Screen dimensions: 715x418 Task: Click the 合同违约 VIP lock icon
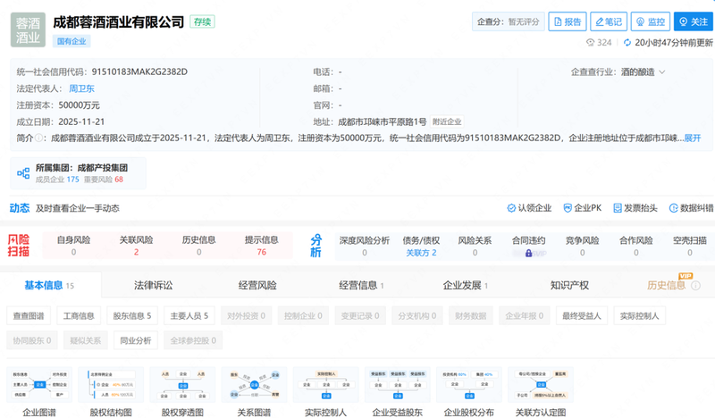(528, 253)
